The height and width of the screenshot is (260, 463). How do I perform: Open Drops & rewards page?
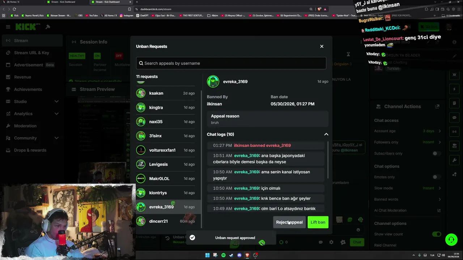point(31,150)
